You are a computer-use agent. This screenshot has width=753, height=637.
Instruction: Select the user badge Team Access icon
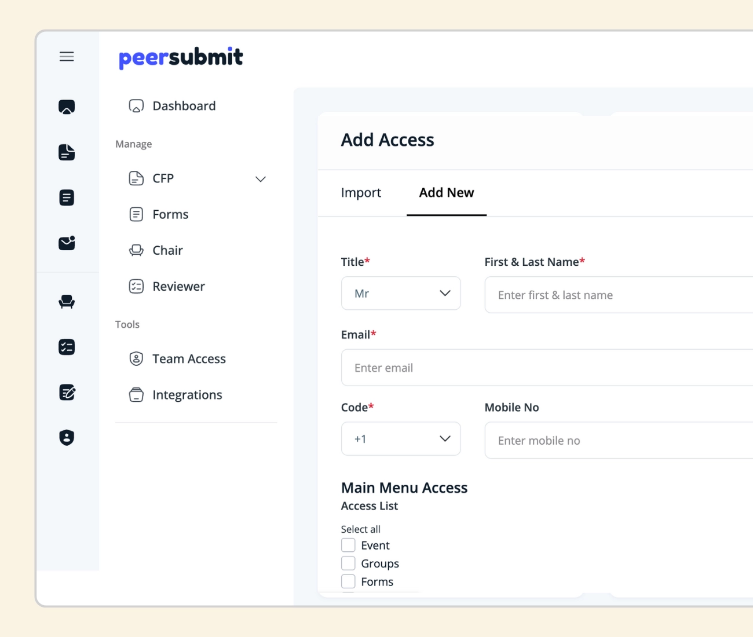tap(67, 437)
